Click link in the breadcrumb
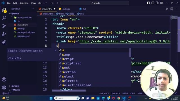The width and height of the screenshot is (180, 101). (x=82, y=14)
